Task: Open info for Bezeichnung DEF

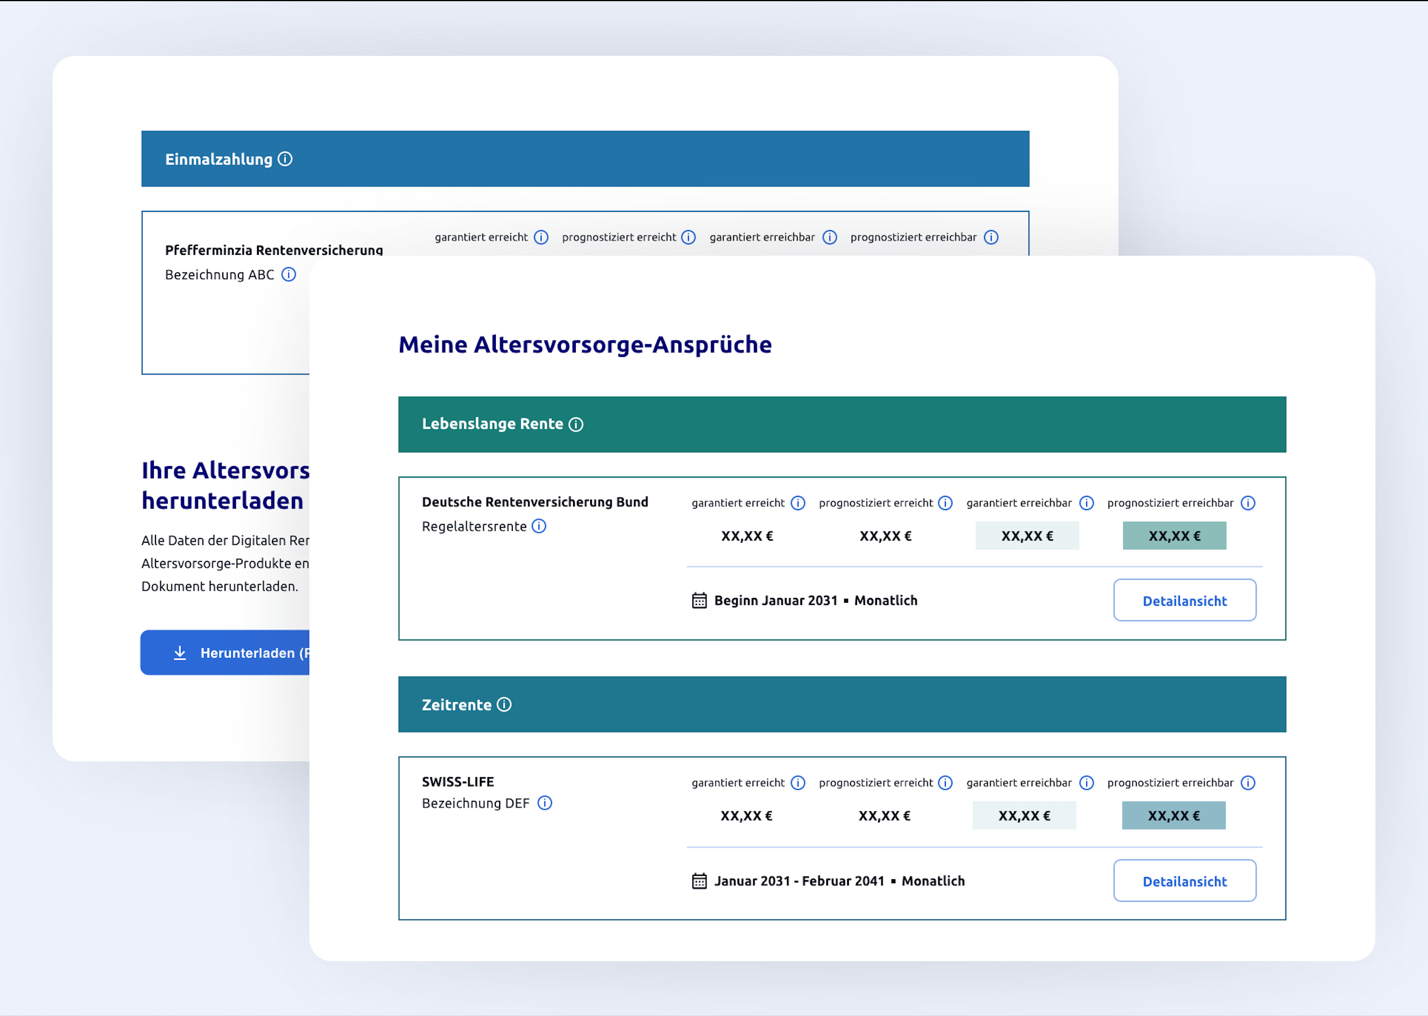Action: tap(545, 803)
